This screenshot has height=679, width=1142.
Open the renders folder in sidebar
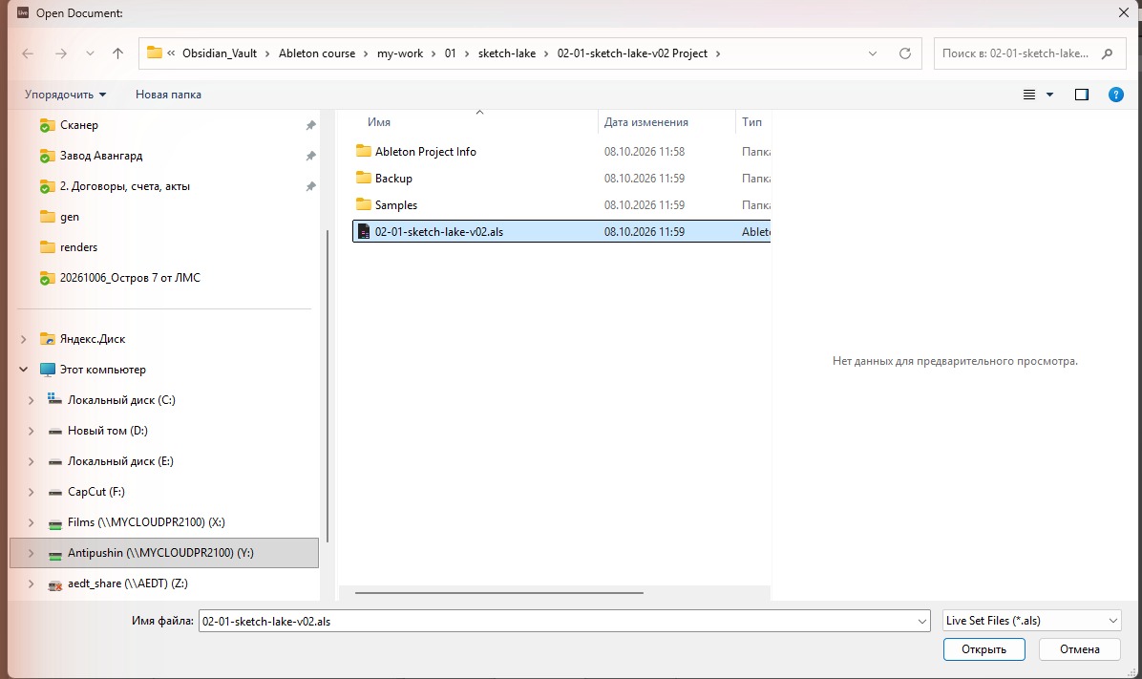[78, 247]
